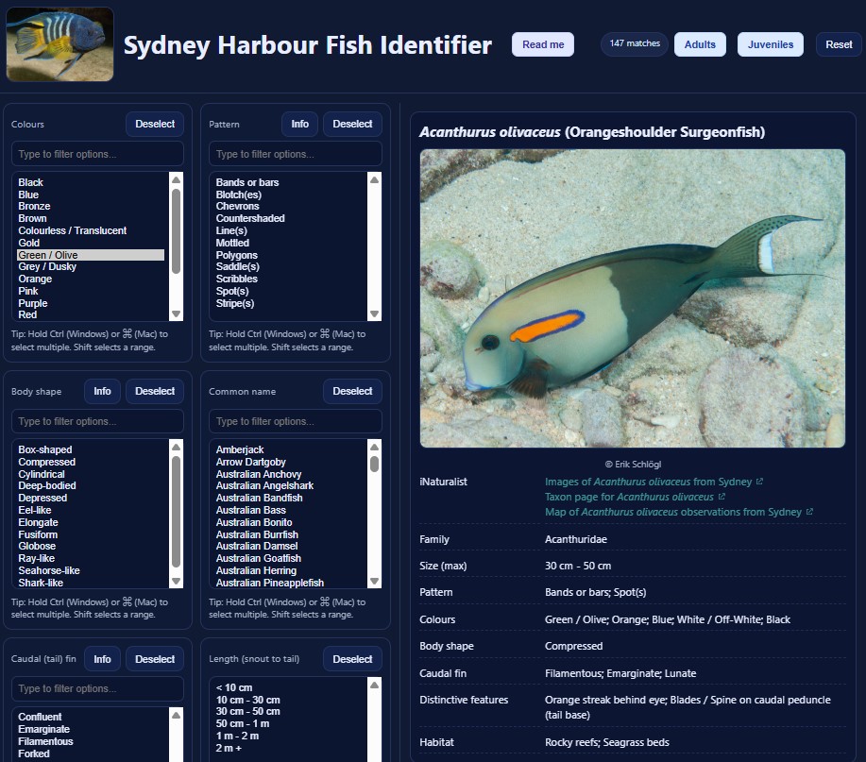Viewport: 866px width, 762px height.
Task: Open Pattern Info
Action: click(x=300, y=124)
